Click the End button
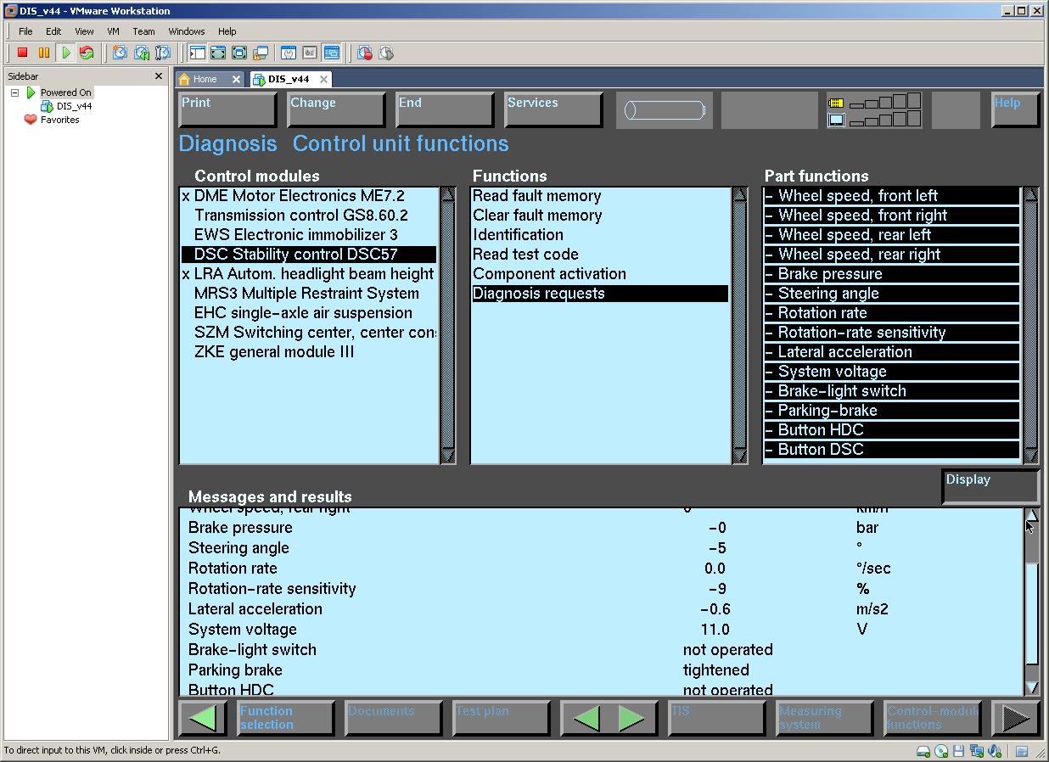Viewport: 1049px width, 762px height. (446, 109)
